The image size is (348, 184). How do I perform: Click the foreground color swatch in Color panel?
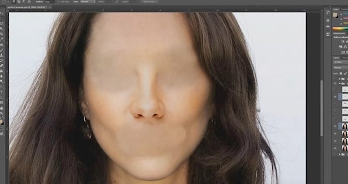point(335,15)
